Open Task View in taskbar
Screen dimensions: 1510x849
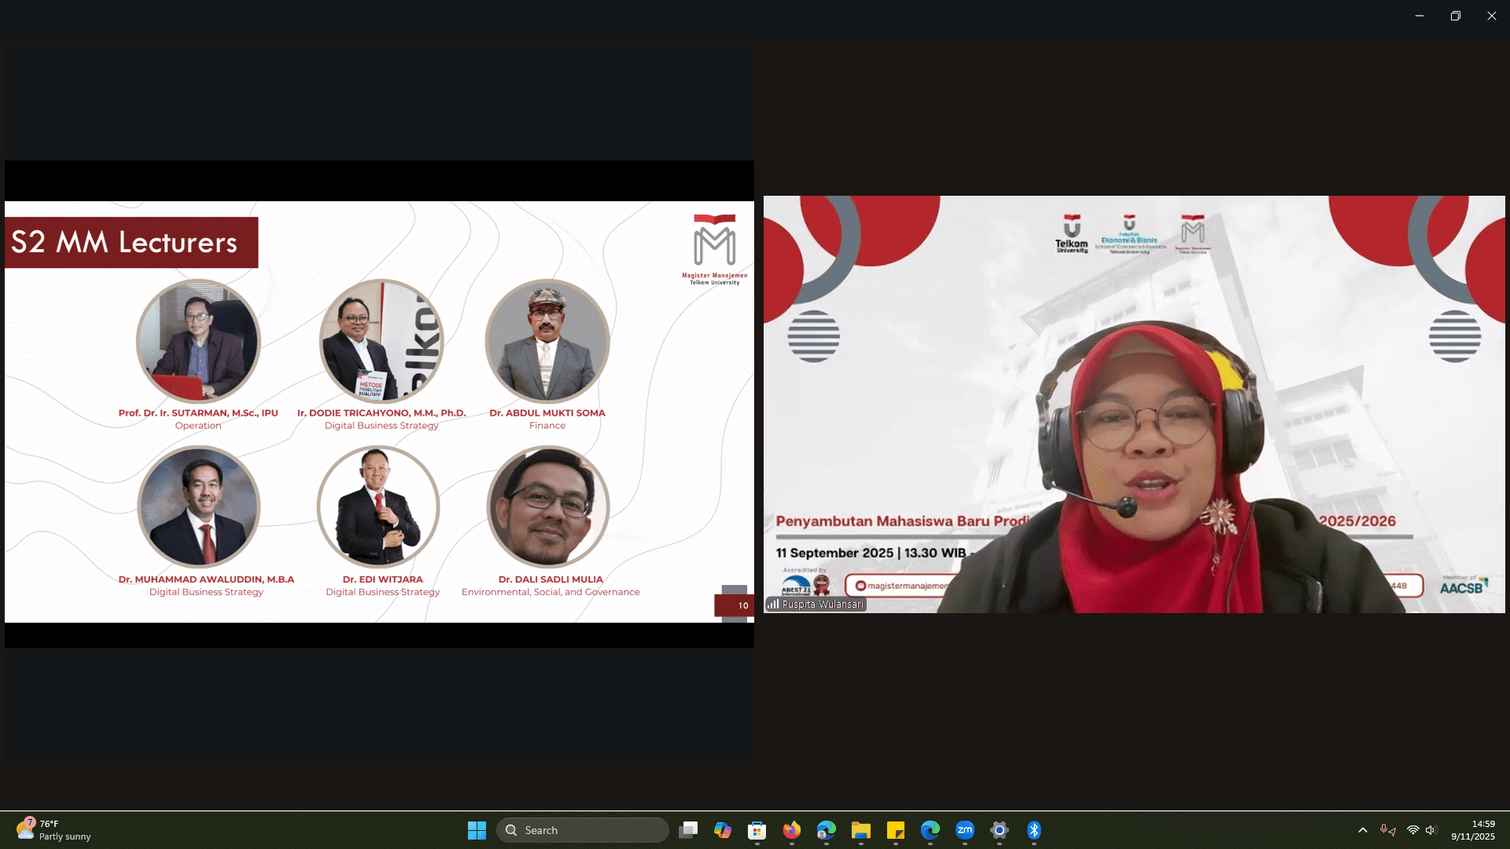[688, 830]
